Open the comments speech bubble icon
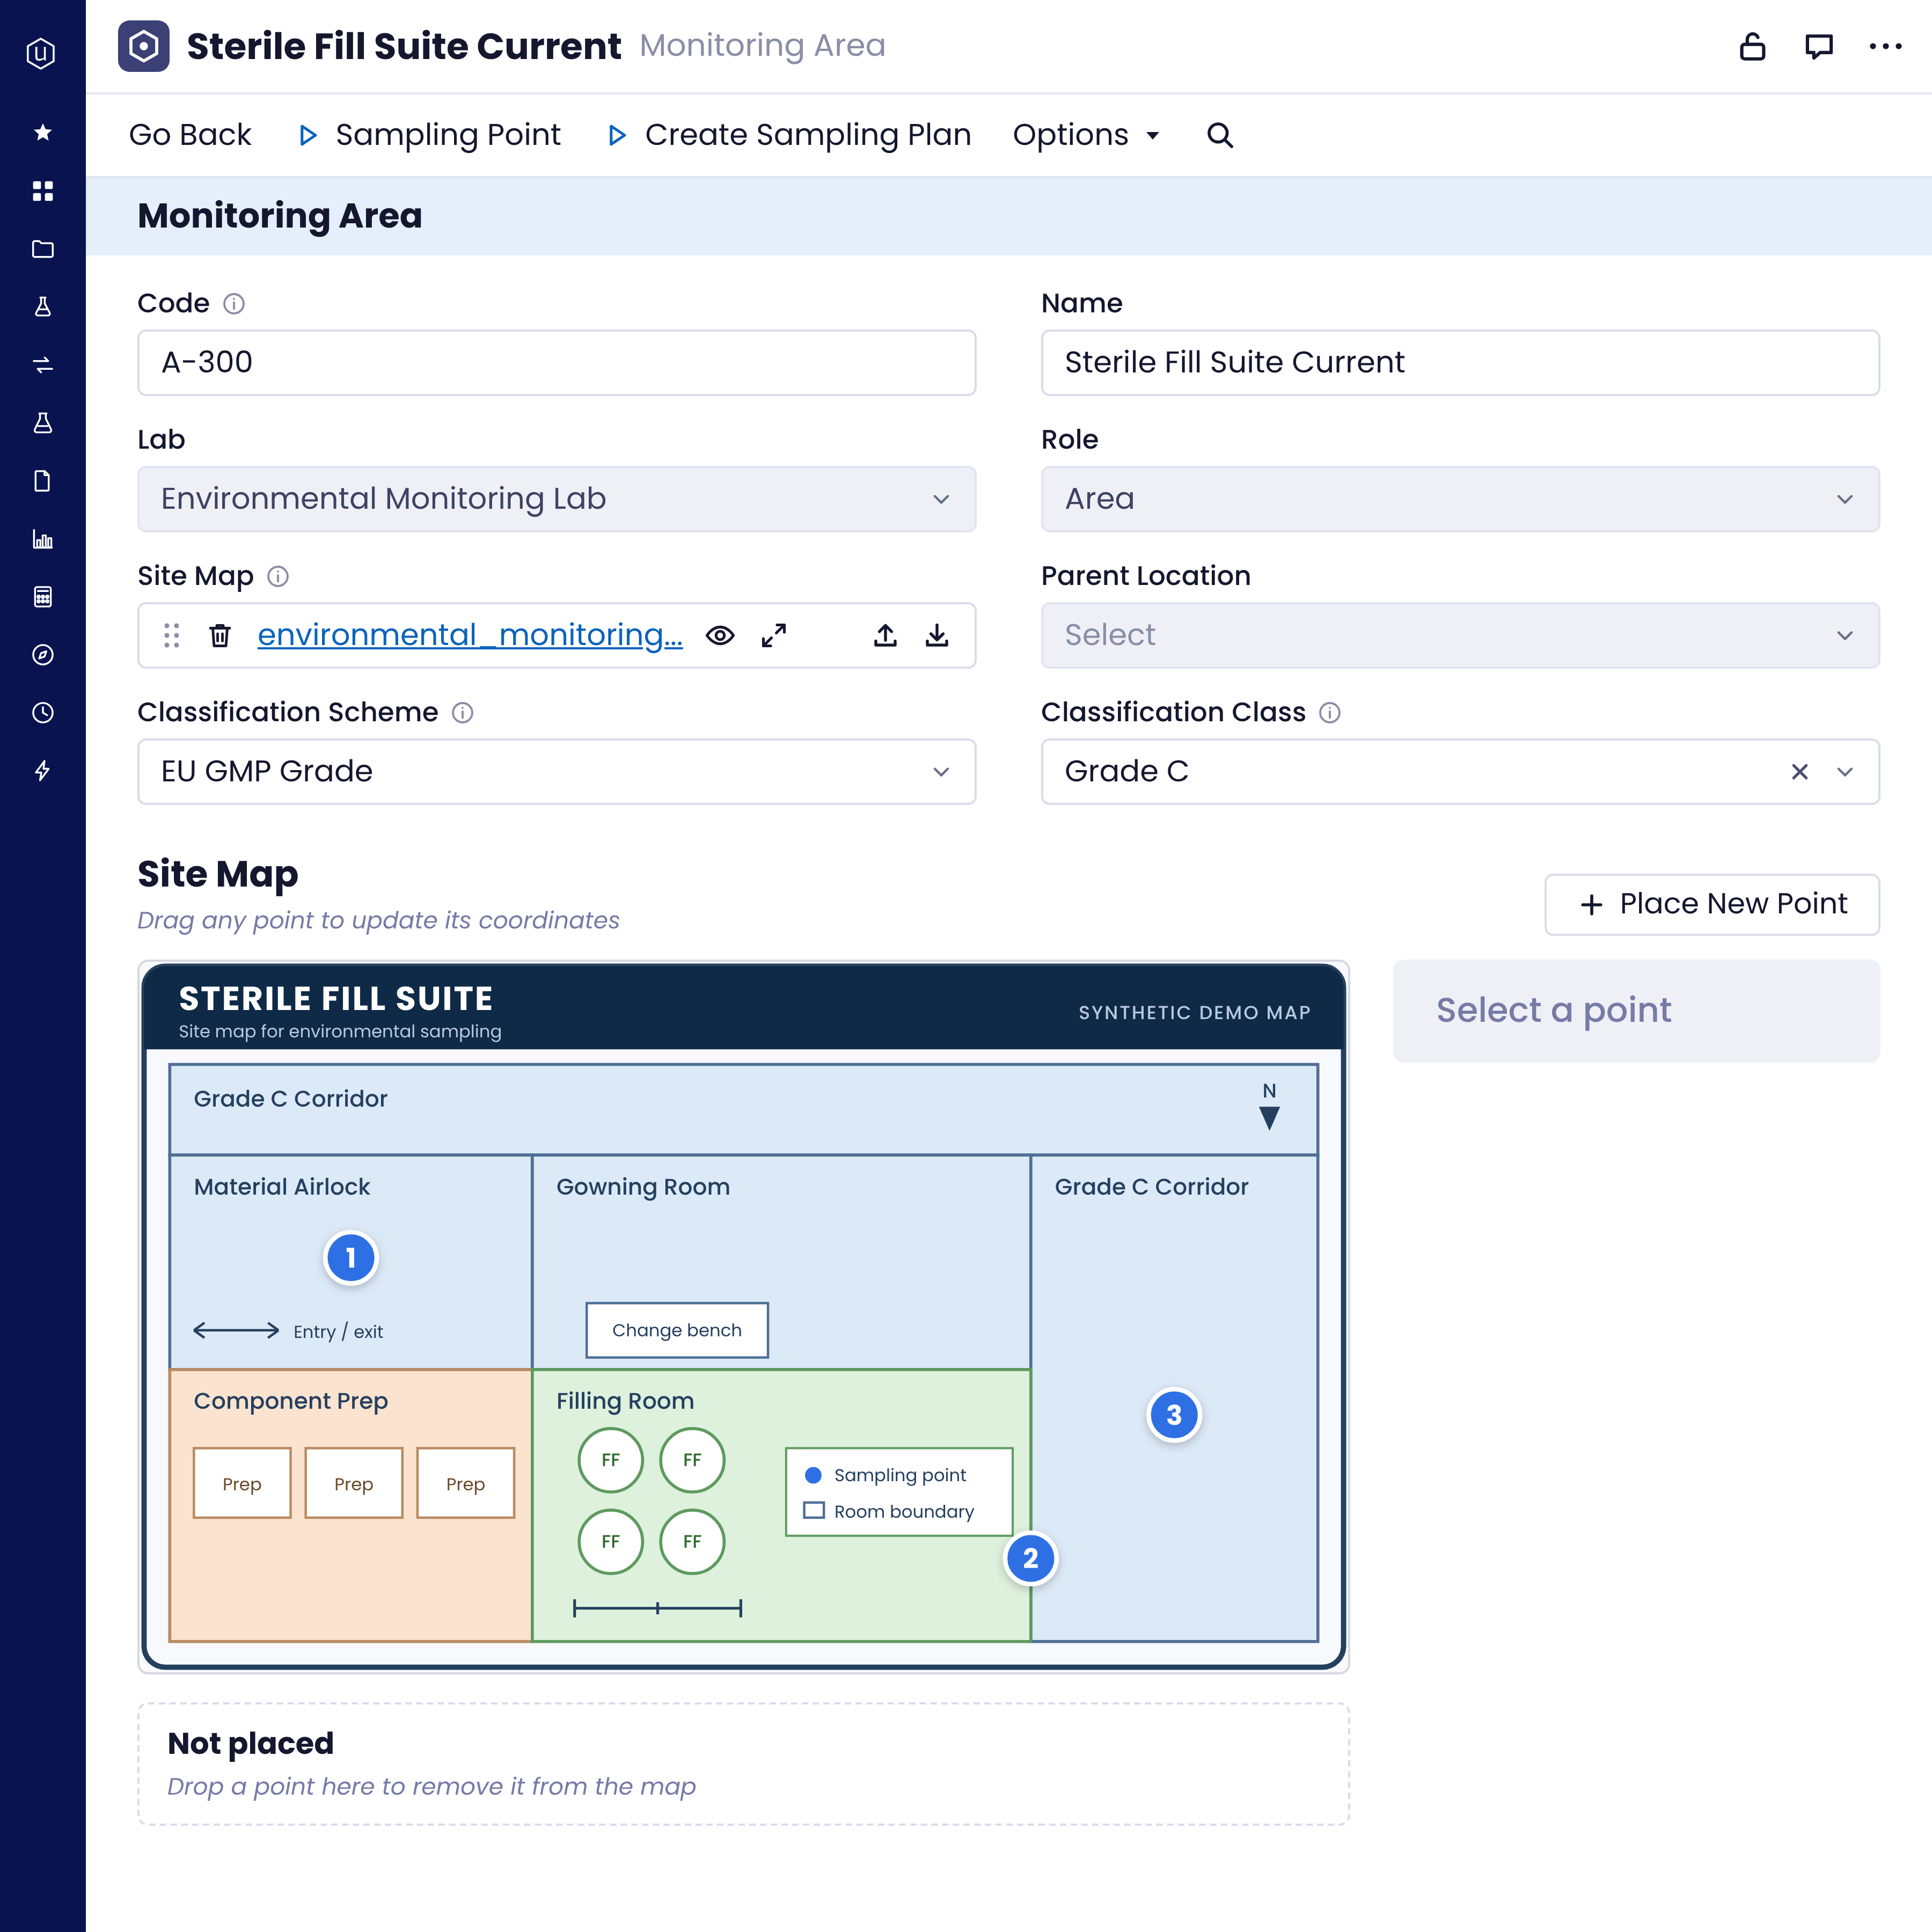Viewport: 1932px width, 1932px height. click(1818, 46)
